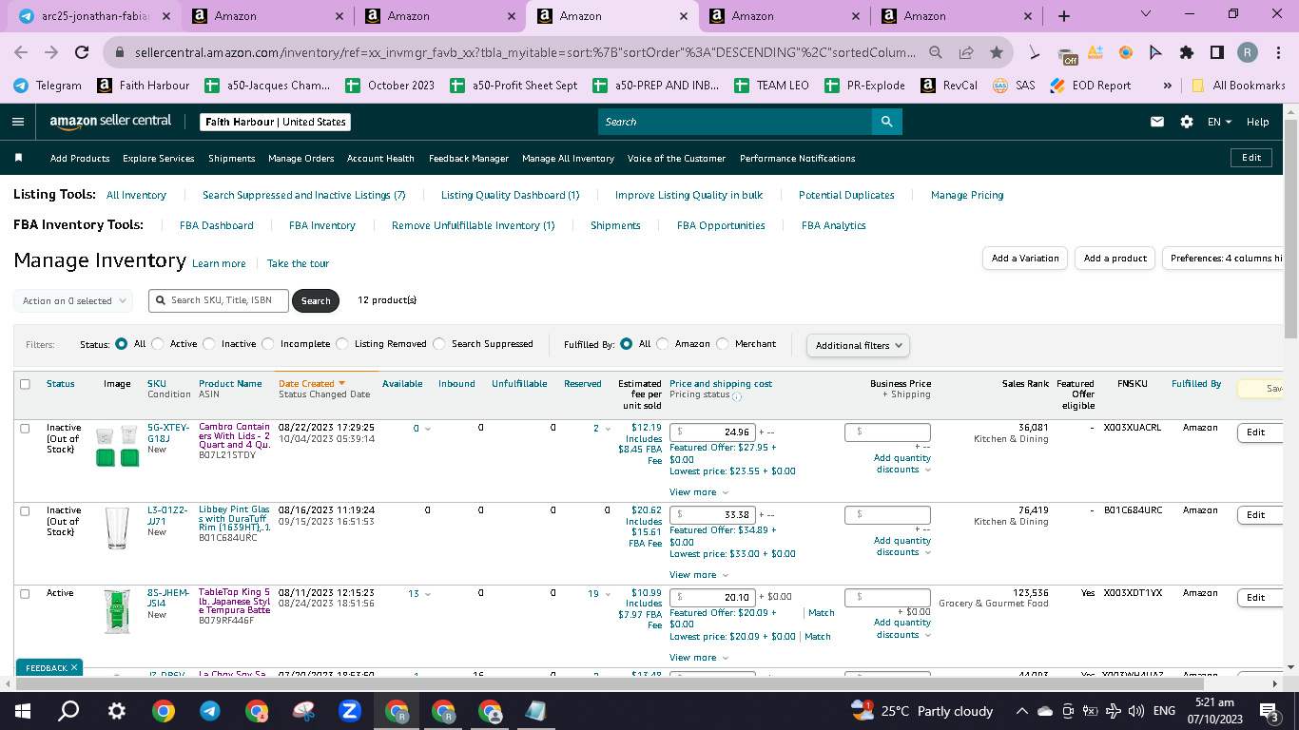
Task: Click the black Search button beside SKU search
Action: click(x=316, y=301)
